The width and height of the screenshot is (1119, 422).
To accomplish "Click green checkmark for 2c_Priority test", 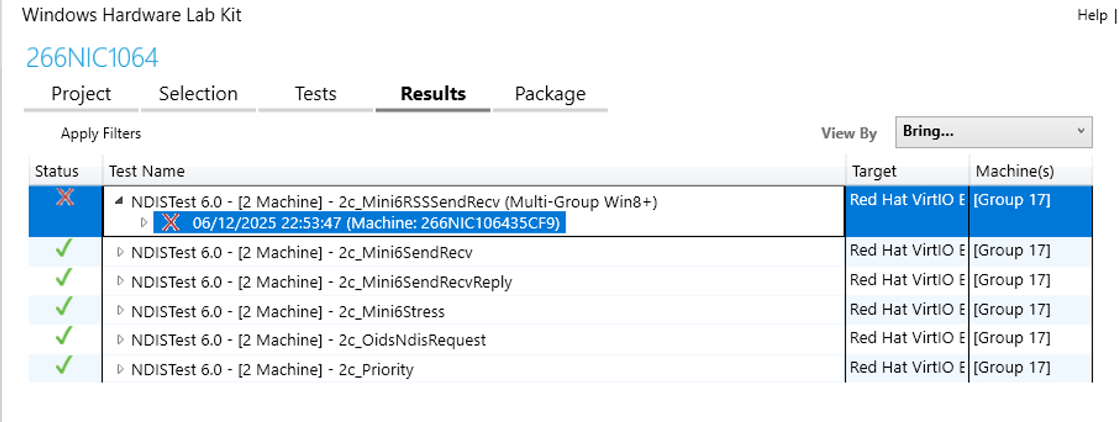I will (64, 366).
